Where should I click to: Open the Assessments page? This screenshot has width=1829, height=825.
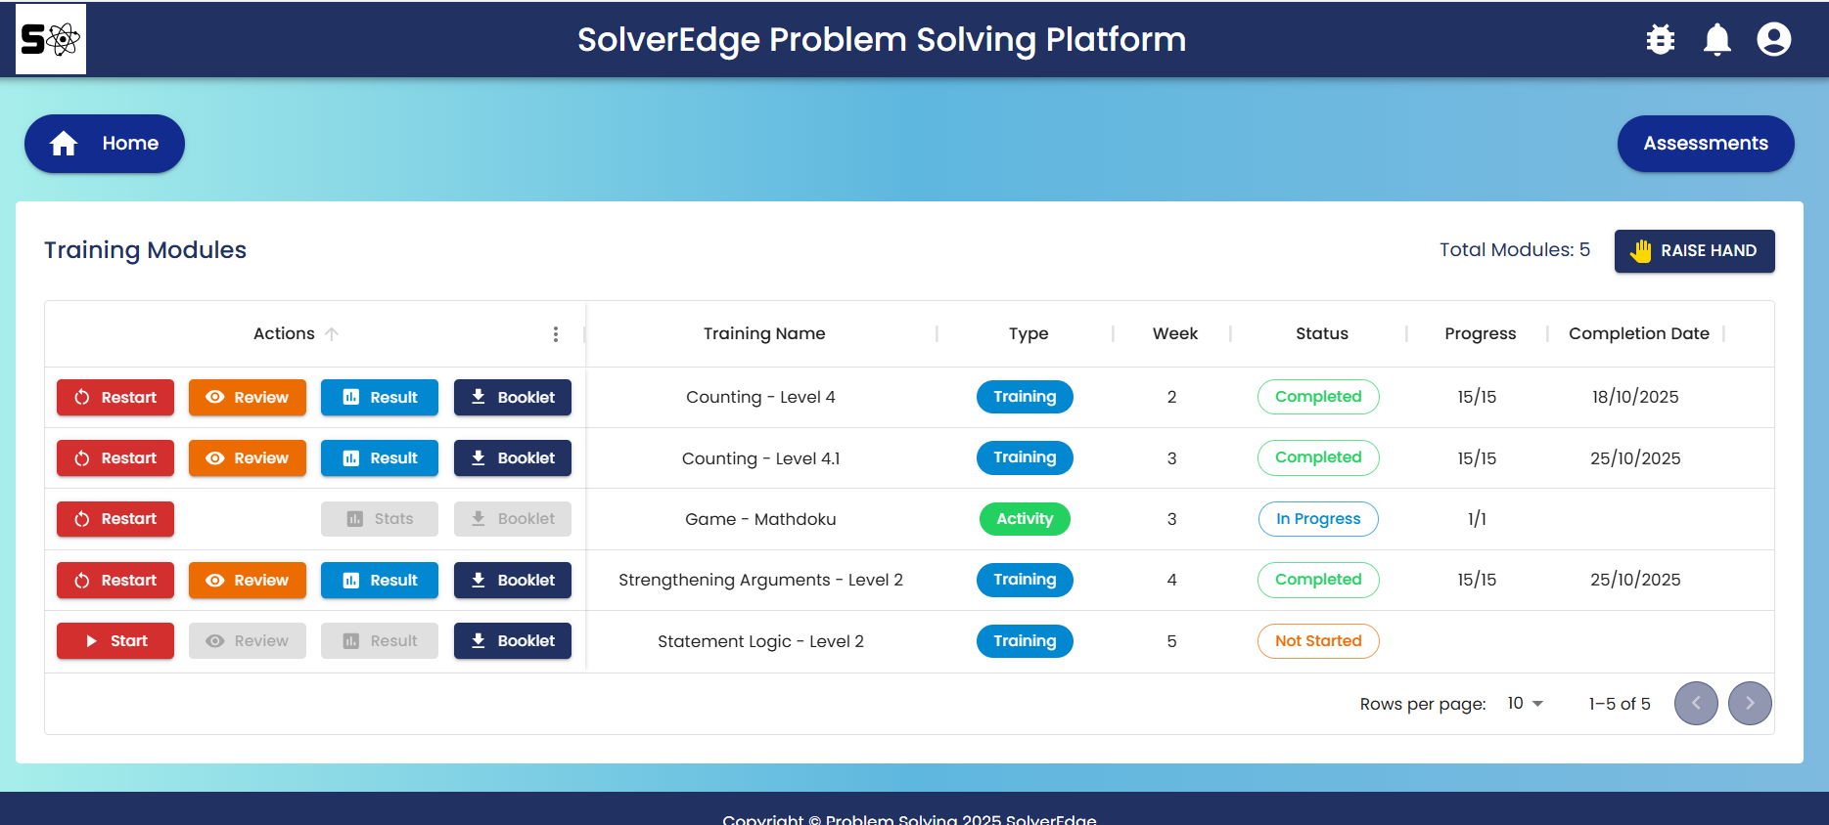pyautogui.click(x=1705, y=144)
